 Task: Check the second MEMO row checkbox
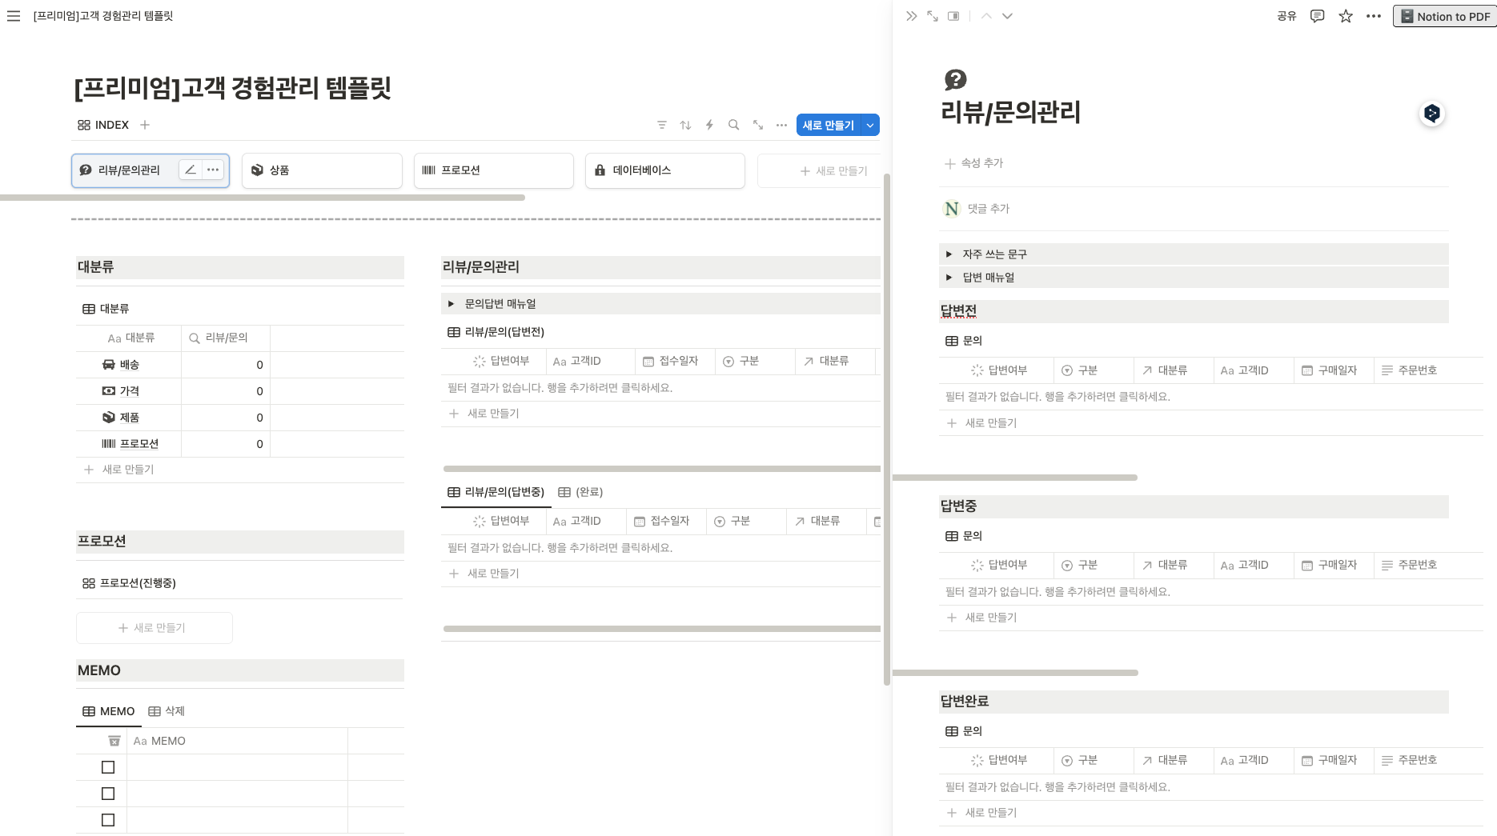pyautogui.click(x=108, y=794)
